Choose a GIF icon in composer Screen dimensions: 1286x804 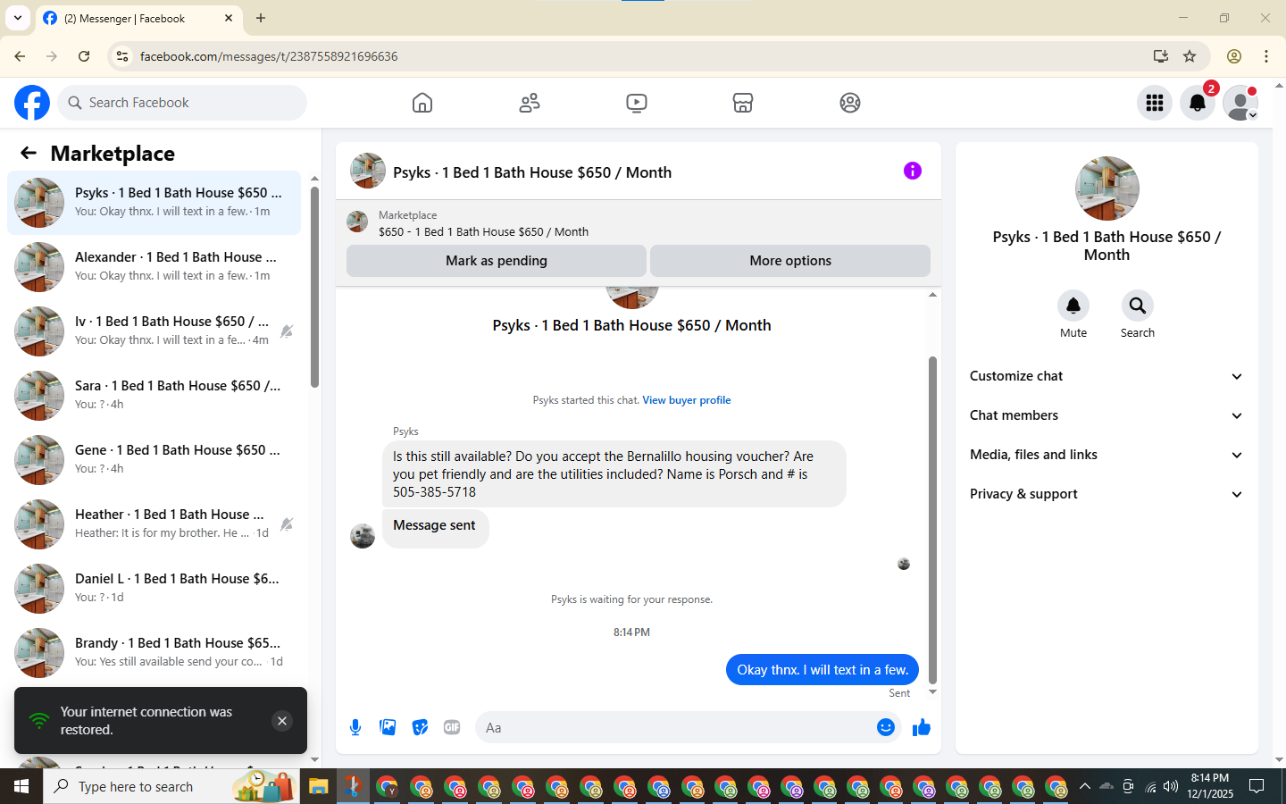tap(452, 727)
